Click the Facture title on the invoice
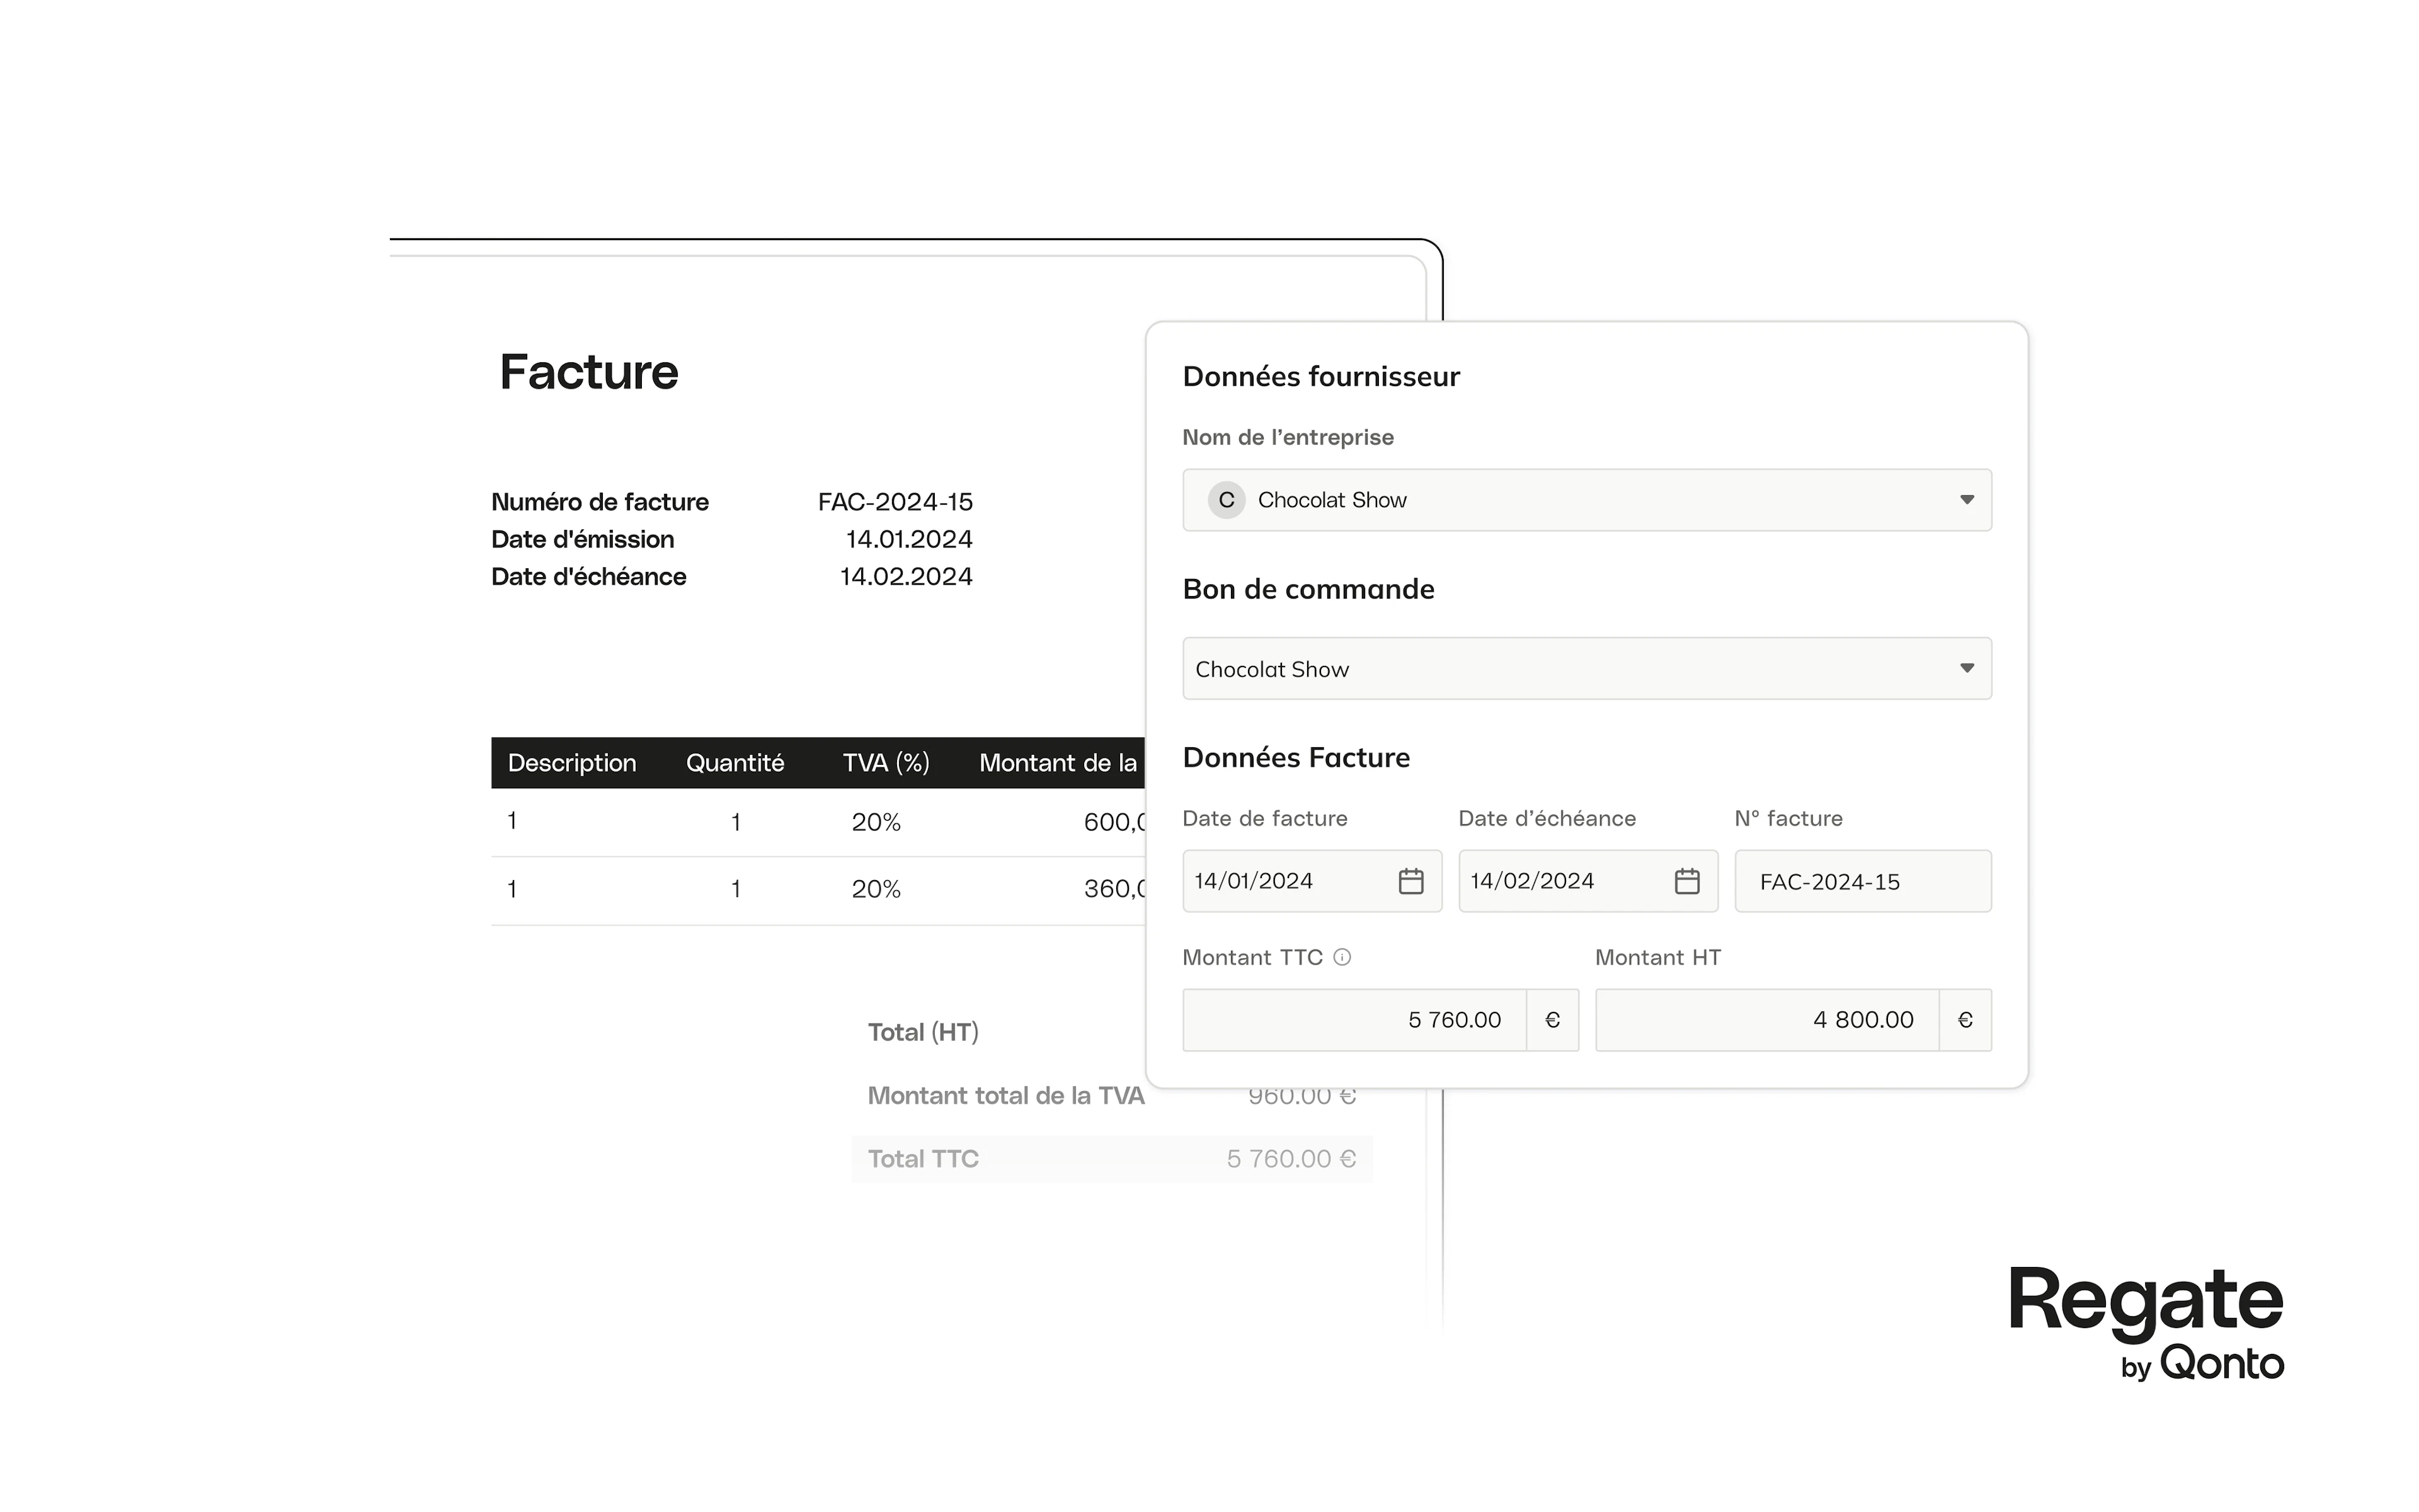The height and width of the screenshot is (1512, 2419). (589, 371)
